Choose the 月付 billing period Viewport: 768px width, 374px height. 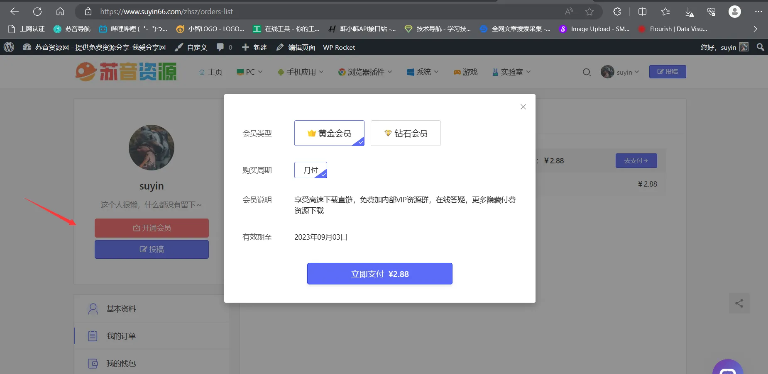pos(311,170)
